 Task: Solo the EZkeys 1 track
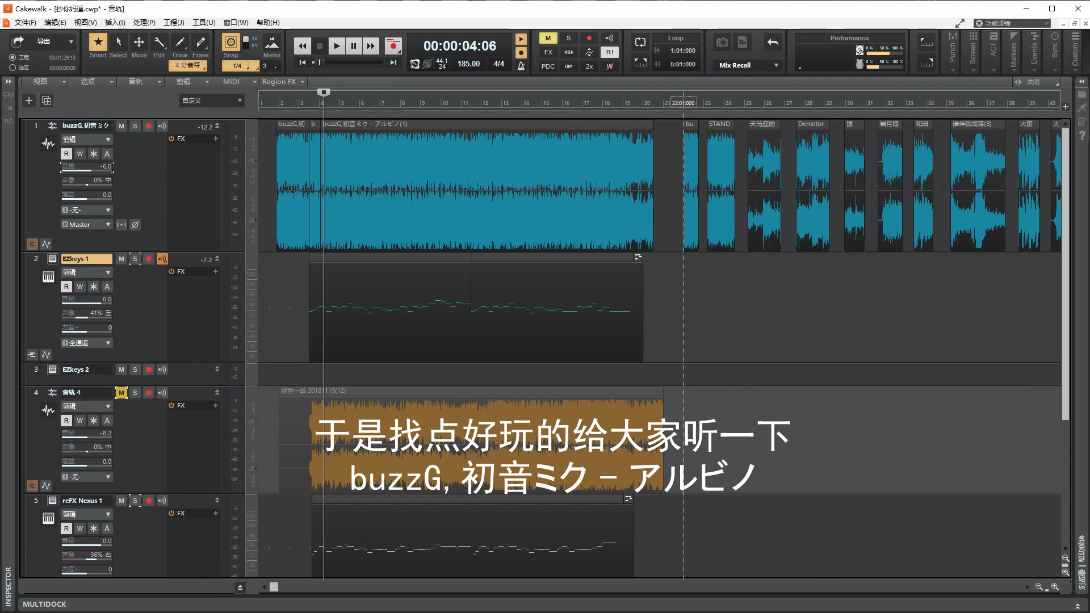pos(135,259)
